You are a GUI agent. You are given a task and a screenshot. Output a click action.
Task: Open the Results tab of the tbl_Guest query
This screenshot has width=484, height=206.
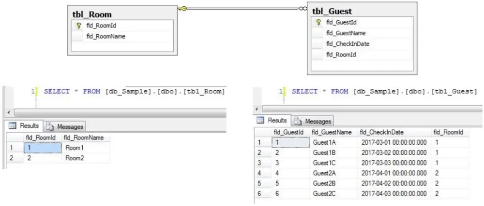(272, 120)
